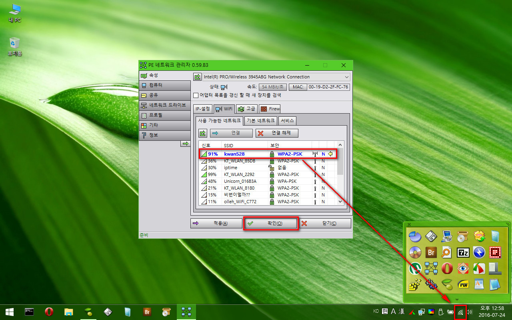Refresh the adapter list with the green arrow icon
Image resolution: width=512 pixels, height=320 pixels.
[197, 77]
